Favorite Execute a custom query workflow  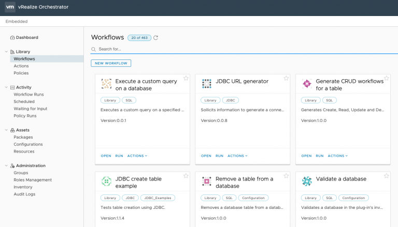(186, 78)
